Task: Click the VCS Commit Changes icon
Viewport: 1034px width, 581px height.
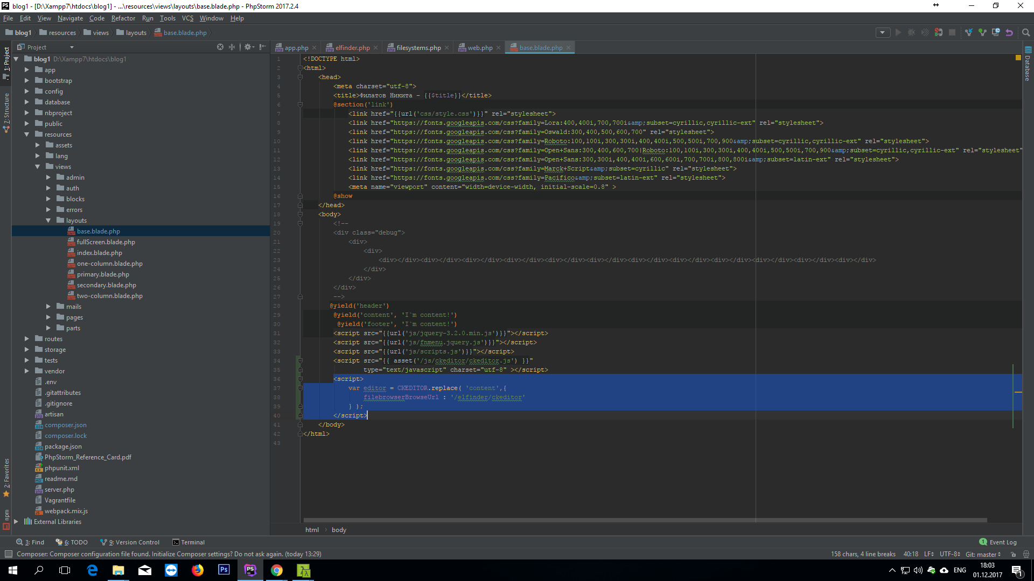Action: (x=982, y=33)
